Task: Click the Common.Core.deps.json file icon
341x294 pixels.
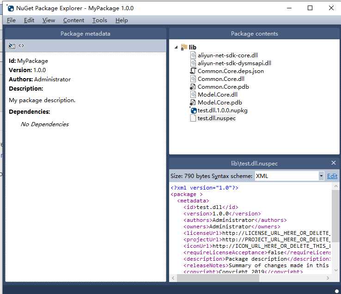Action: pos(193,71)
